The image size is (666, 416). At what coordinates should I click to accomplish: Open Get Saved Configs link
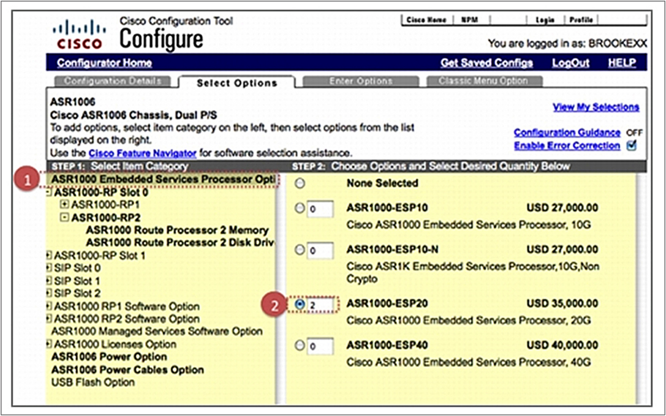(486, 63)
